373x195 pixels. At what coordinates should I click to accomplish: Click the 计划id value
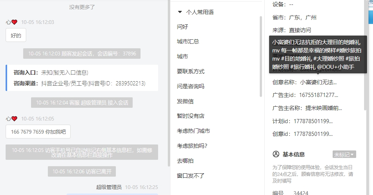[313, 121]
